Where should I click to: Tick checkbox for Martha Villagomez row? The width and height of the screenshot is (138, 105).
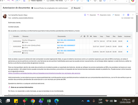click(x=10, y=41)
